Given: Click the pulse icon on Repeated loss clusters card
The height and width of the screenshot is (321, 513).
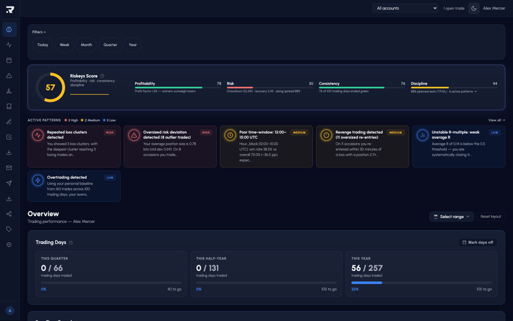Looking at the screenshot, I should coord(38,135).
